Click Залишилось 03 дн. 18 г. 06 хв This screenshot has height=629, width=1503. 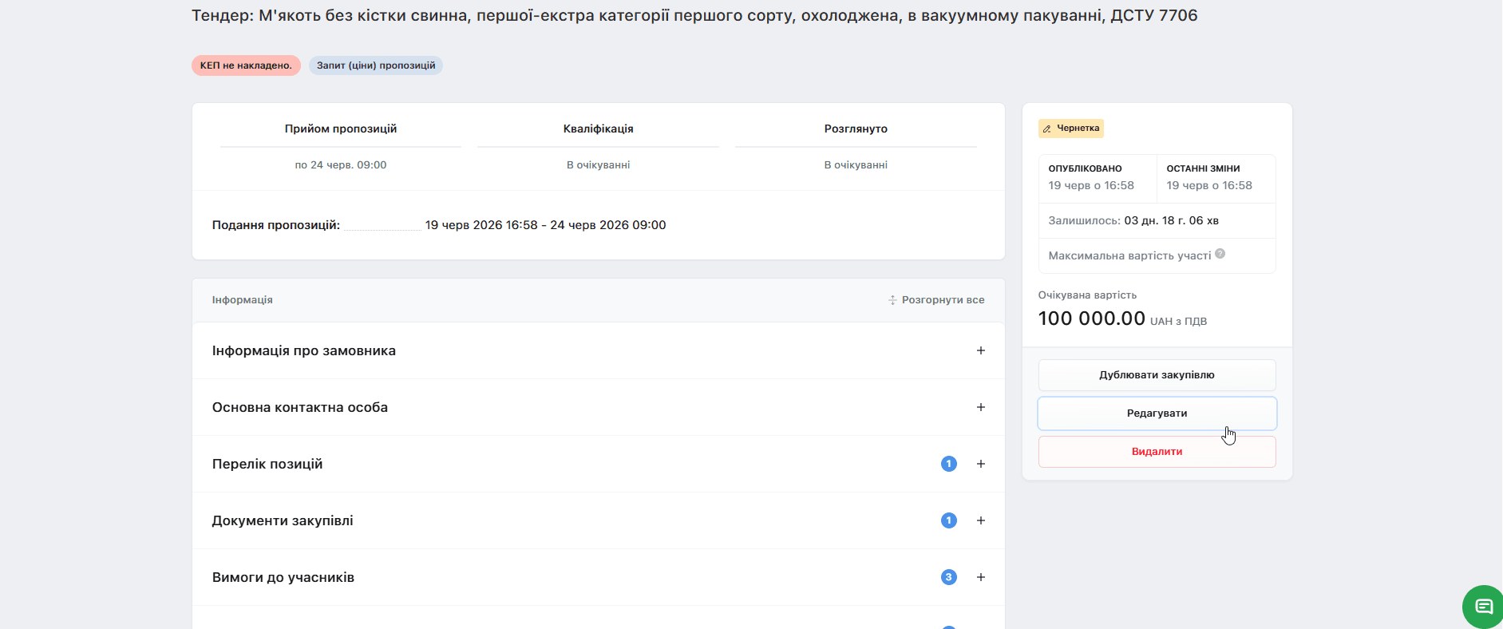(1133, 220)
